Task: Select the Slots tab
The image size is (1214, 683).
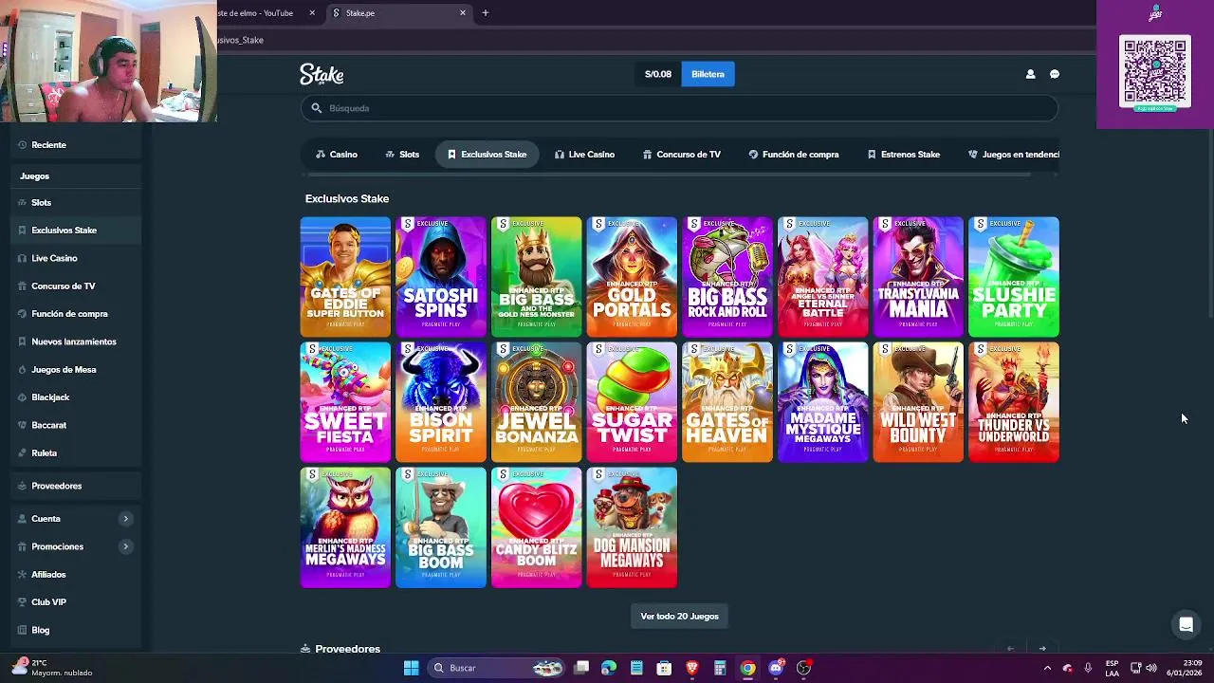Action: click(x=402, y=155)
